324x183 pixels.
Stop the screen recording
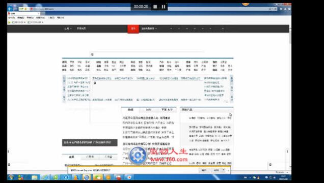155,7
